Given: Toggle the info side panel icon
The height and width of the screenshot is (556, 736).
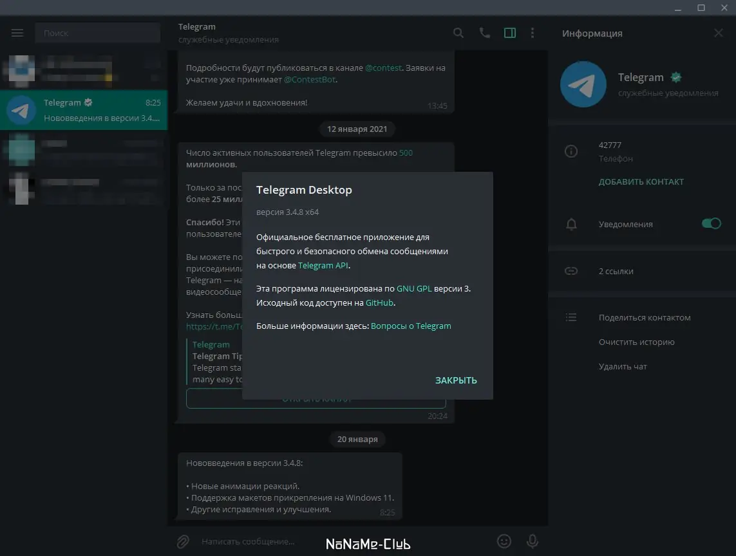Looking at the screenshot, I should 510,33.
